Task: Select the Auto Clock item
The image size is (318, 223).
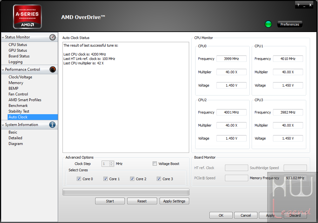Action: pos(33,117)
